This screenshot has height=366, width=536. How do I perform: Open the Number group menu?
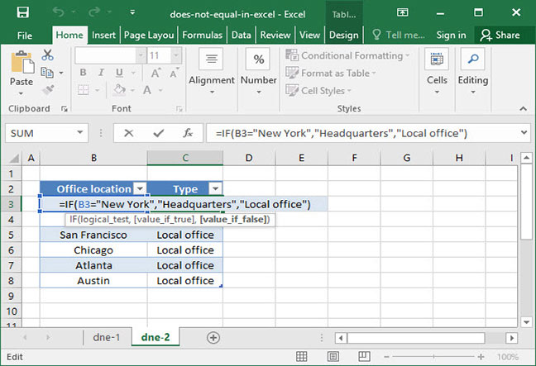258,72
